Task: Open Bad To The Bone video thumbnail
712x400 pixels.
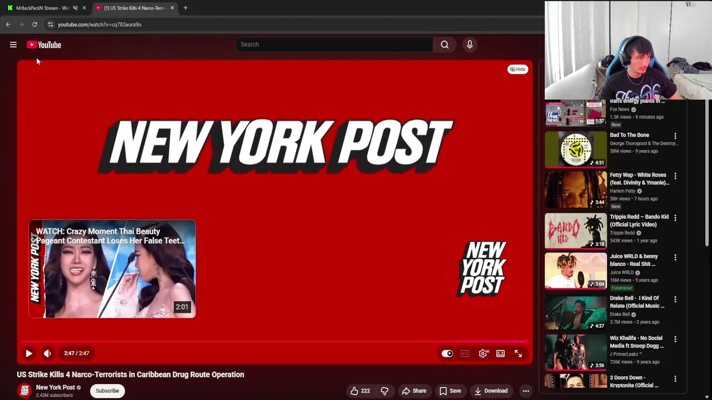Action: 576,149
